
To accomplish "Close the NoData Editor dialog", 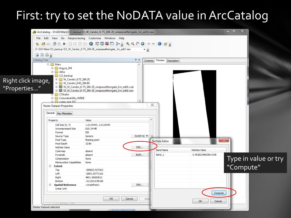I will (x=224, y=140).
